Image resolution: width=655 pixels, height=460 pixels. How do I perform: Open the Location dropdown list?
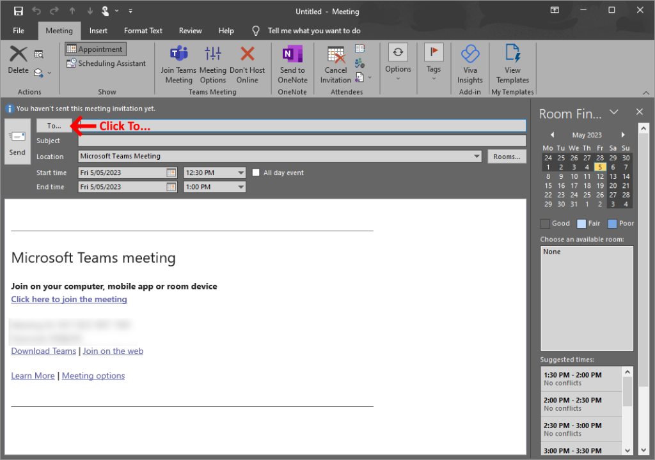(x=477, y=157)
